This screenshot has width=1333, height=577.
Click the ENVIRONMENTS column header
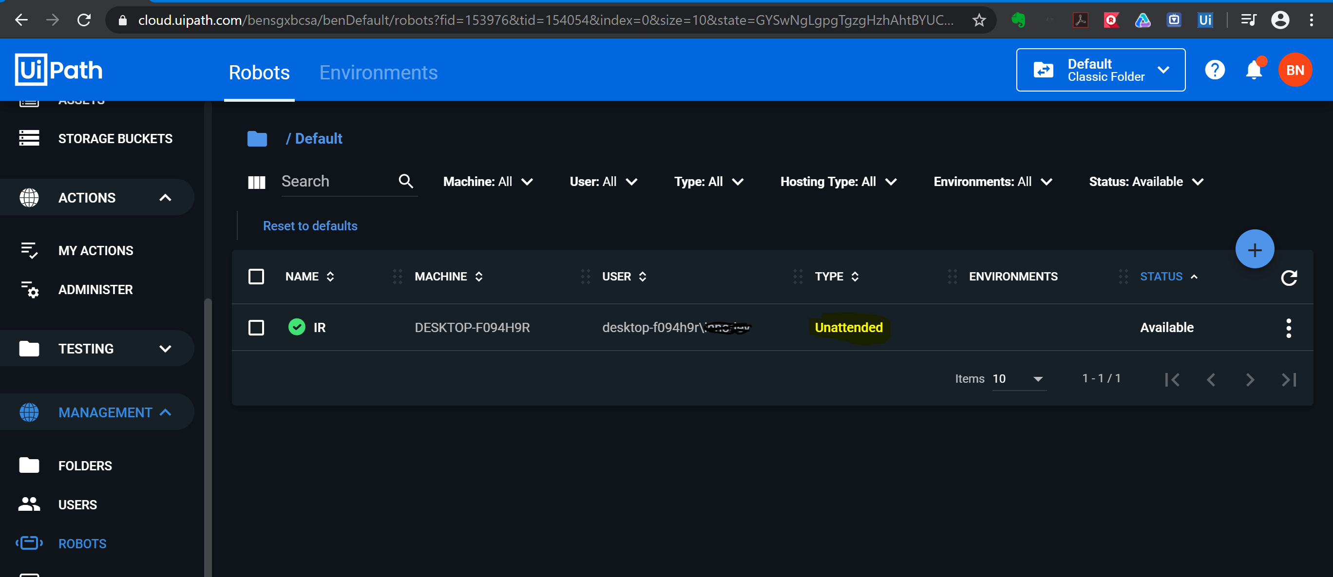(1013, 277)
